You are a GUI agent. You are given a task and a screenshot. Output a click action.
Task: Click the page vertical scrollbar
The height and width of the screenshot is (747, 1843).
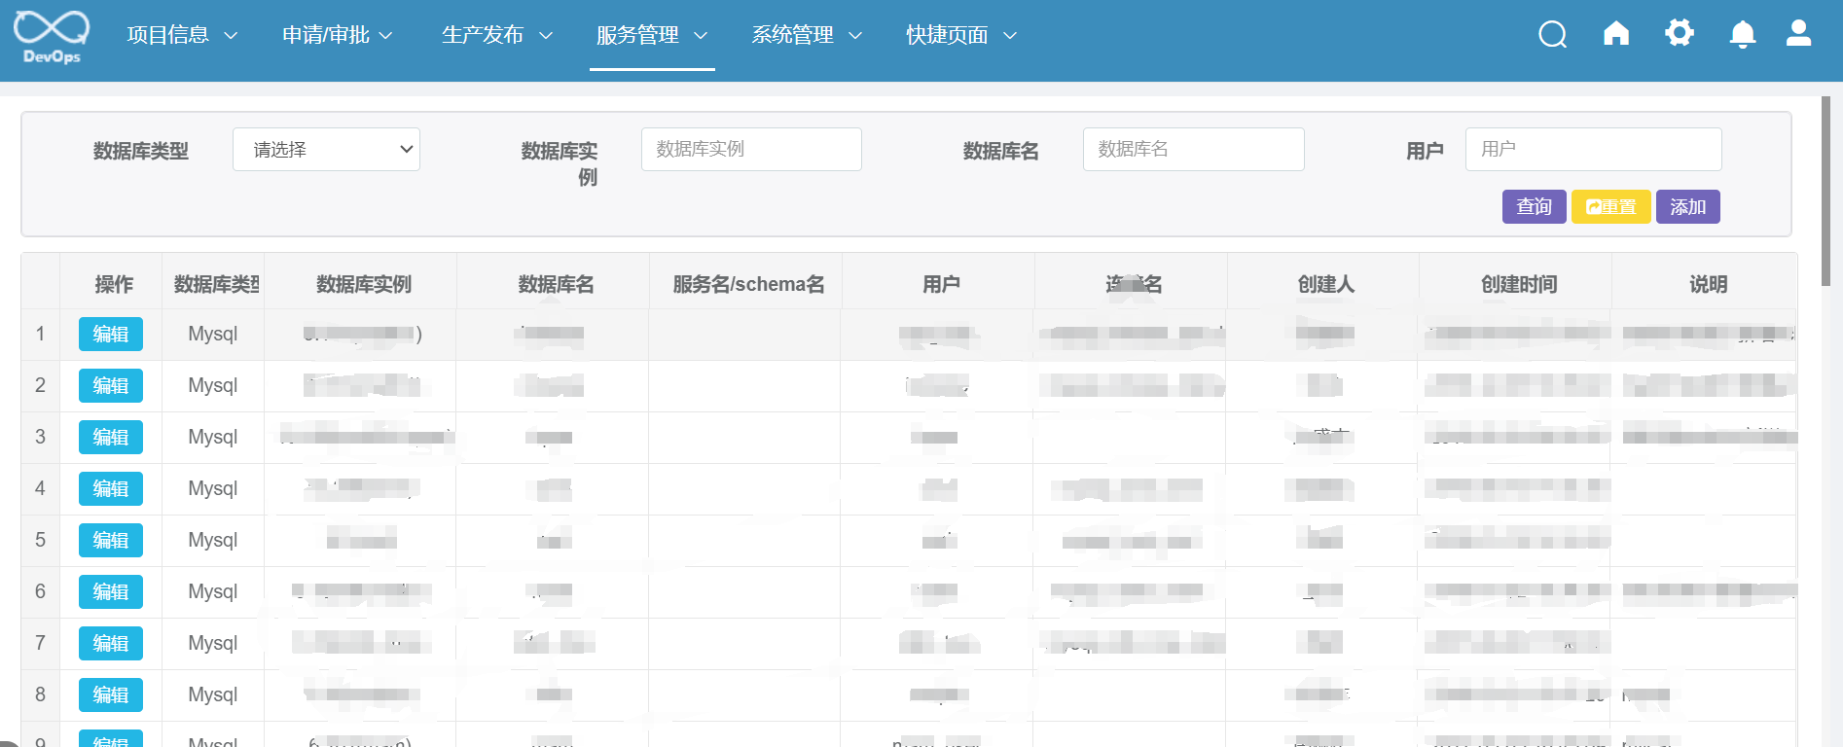point(1826,191)
